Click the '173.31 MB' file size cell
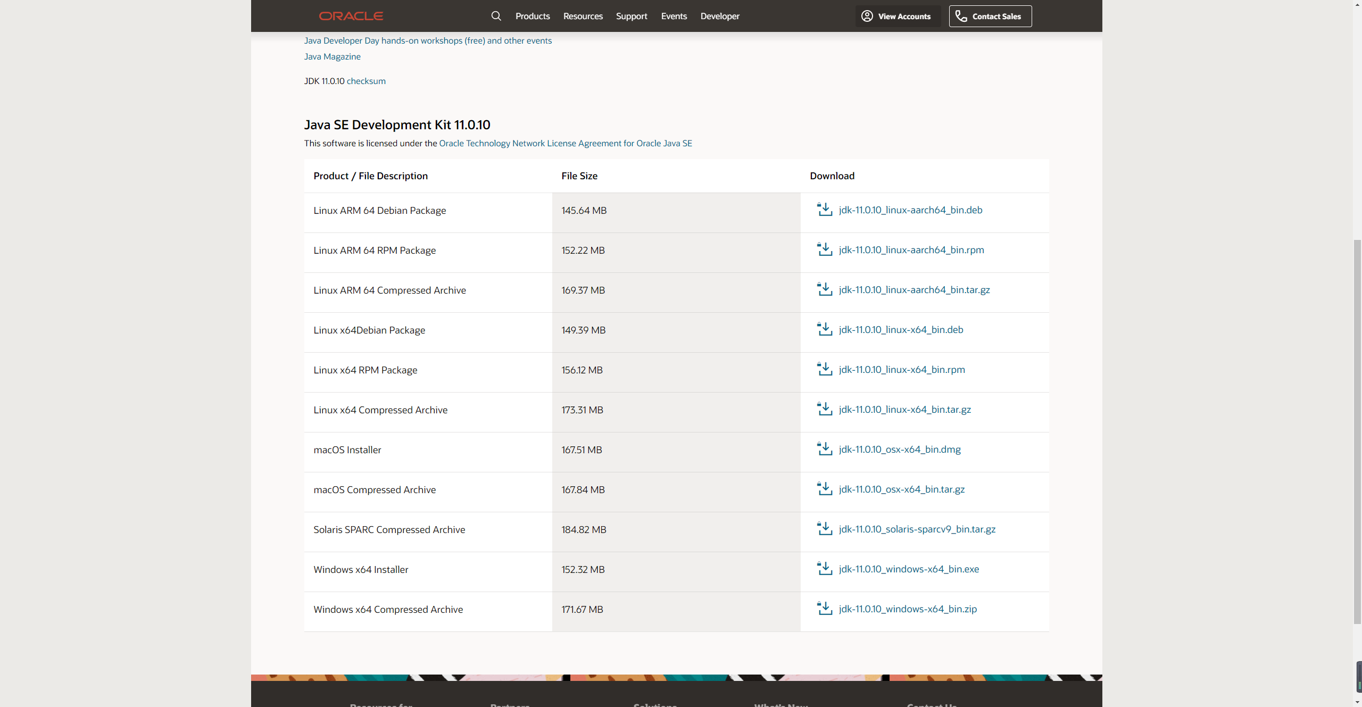Viewport: 1362px width, 707px height. point(676,412)
